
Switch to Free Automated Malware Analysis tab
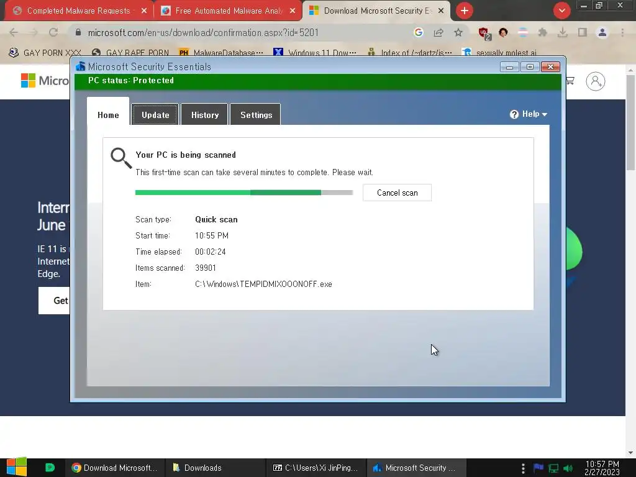click(229, 11)
